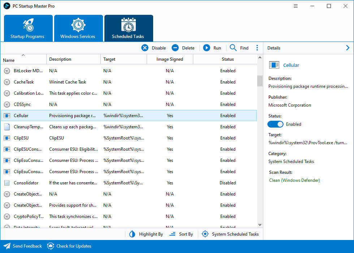This screenshot has width=354, height=253.
Task: Open the three-dot more options menu
Action: coord(257,48)
